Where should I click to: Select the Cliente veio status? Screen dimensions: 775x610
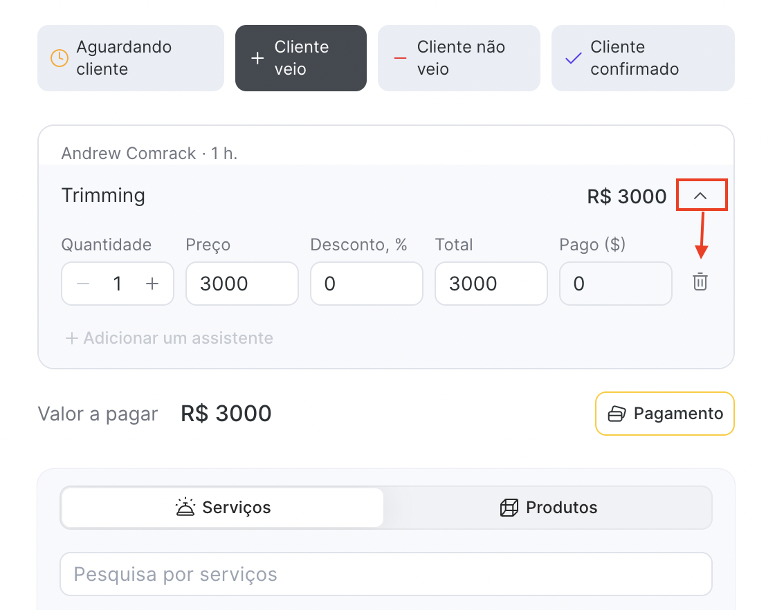click(x=301, y=58)
